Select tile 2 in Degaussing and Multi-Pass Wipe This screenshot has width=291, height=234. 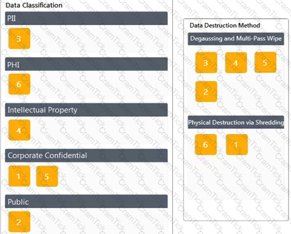(x=206, y=91)
